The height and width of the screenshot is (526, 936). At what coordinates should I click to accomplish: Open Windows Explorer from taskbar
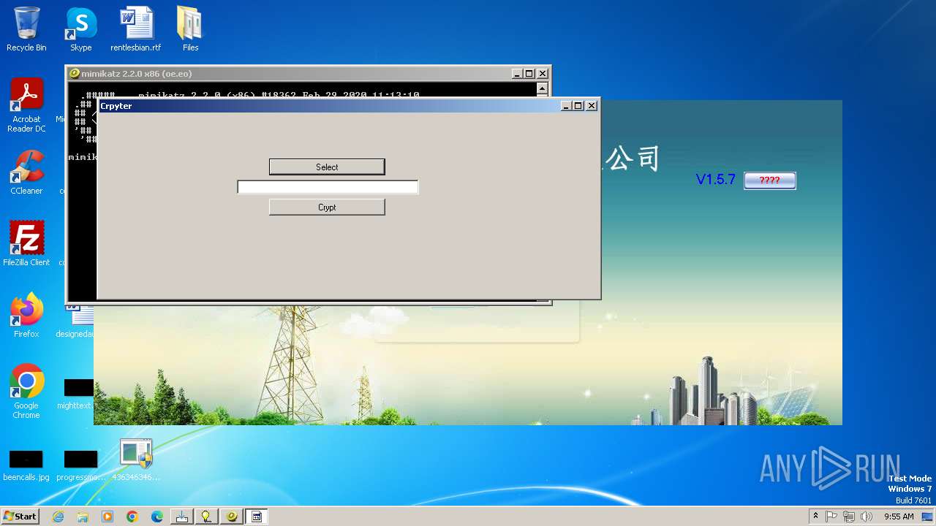coord(83,517)
